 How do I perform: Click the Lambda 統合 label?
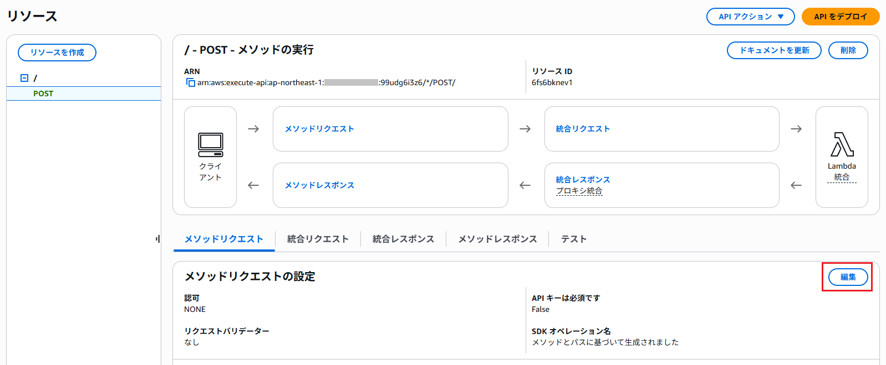(842, 171)
